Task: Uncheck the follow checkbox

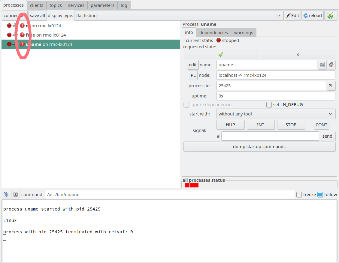Action: pyautogui.click(x=320, y=195)
